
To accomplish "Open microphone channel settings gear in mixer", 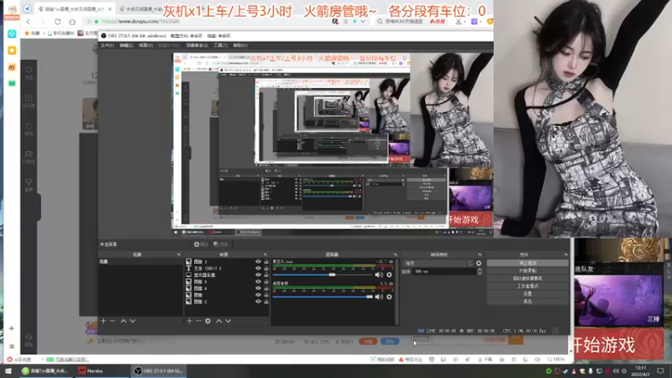I will [389, 275].
